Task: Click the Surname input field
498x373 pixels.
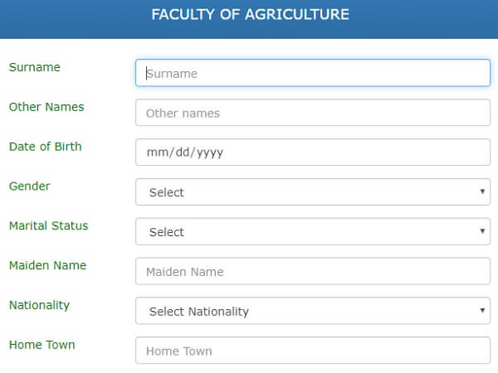Action: pos(313,73)
